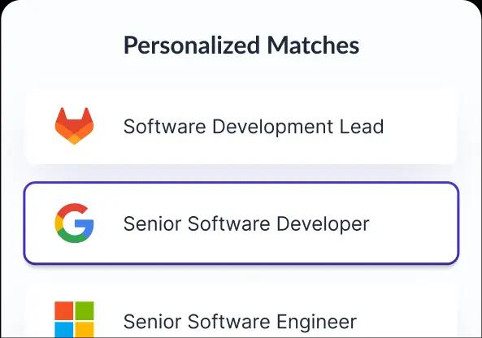Open the Senior Software Developer job title
Screen dimensions: 482x338
[x=246, y=223]
